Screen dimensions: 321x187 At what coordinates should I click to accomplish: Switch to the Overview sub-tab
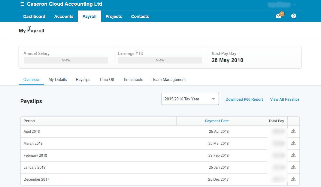point(32,79)
